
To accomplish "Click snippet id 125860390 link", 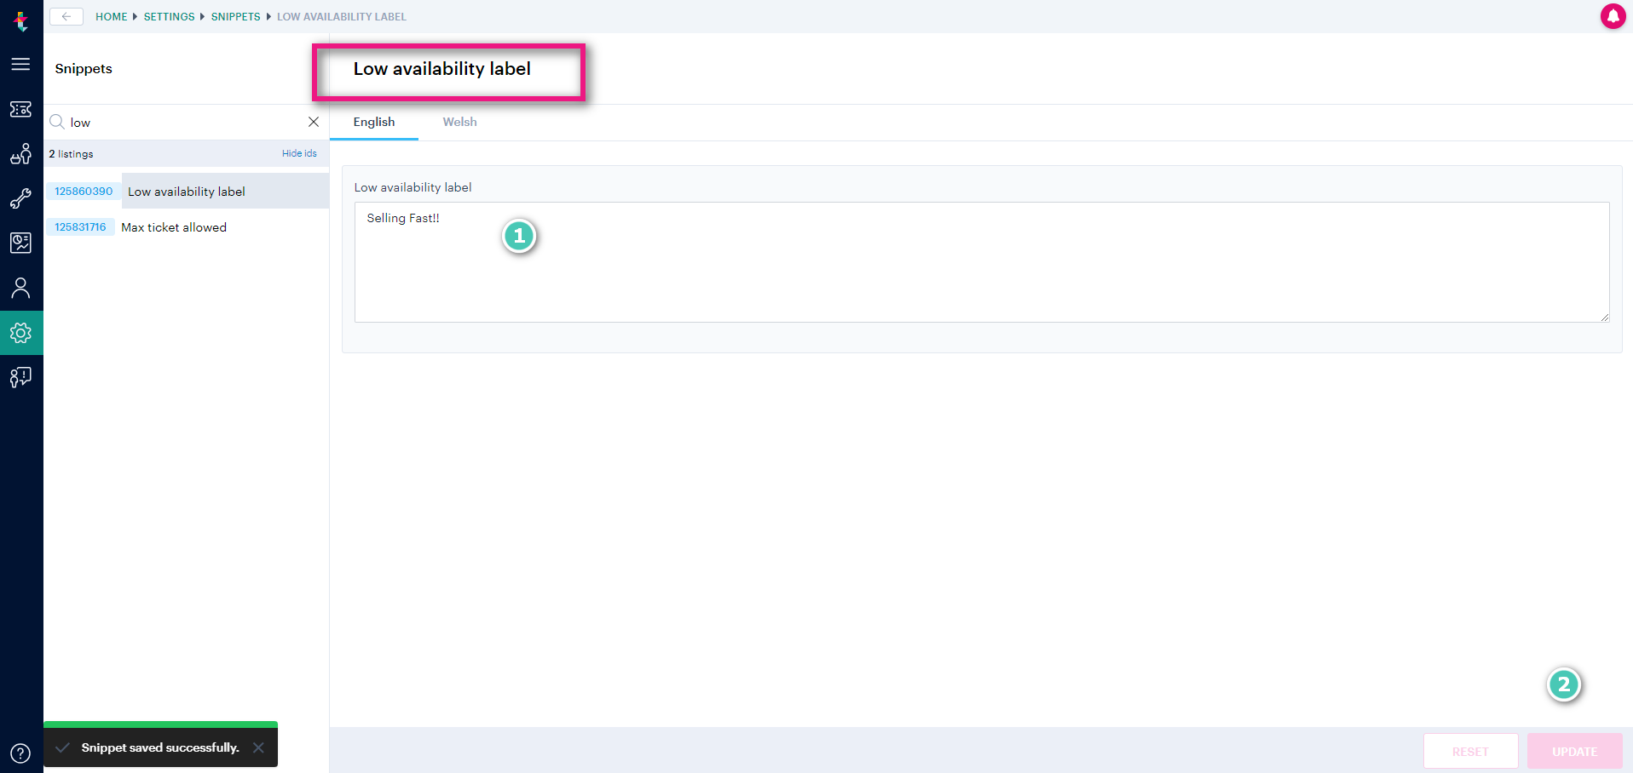I will (83, 191).
